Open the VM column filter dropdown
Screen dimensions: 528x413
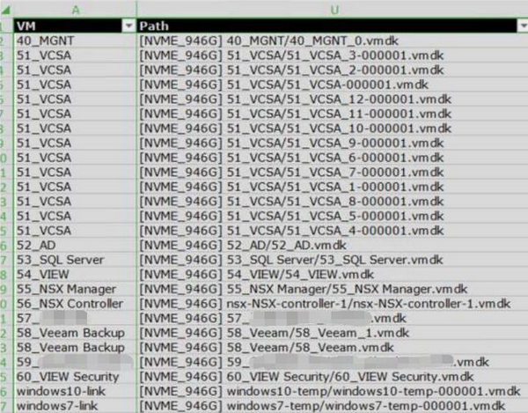[128, 26]
